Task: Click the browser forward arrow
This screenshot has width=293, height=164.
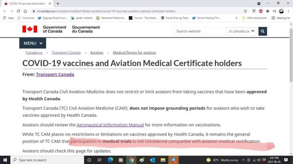Action: [x=11, y=11]
